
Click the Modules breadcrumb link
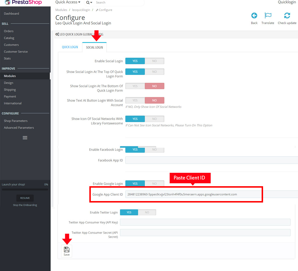pyautogui.click(x=61, y=10)
